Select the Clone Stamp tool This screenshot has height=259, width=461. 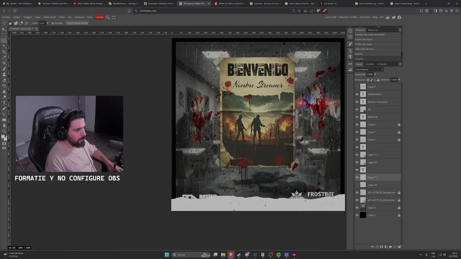[4, 74]
